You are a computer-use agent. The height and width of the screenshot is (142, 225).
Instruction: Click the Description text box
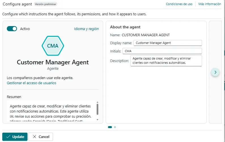tap(166, 61)
